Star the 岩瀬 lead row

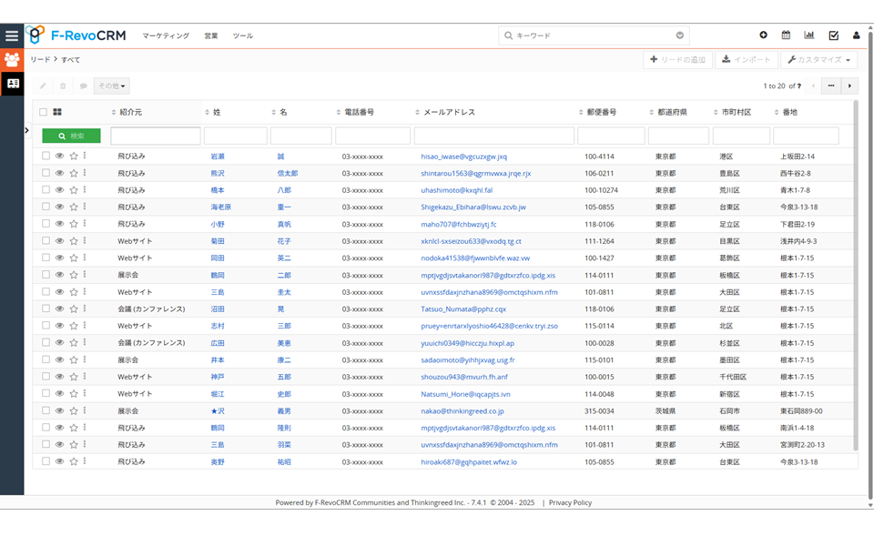point(74,157)
